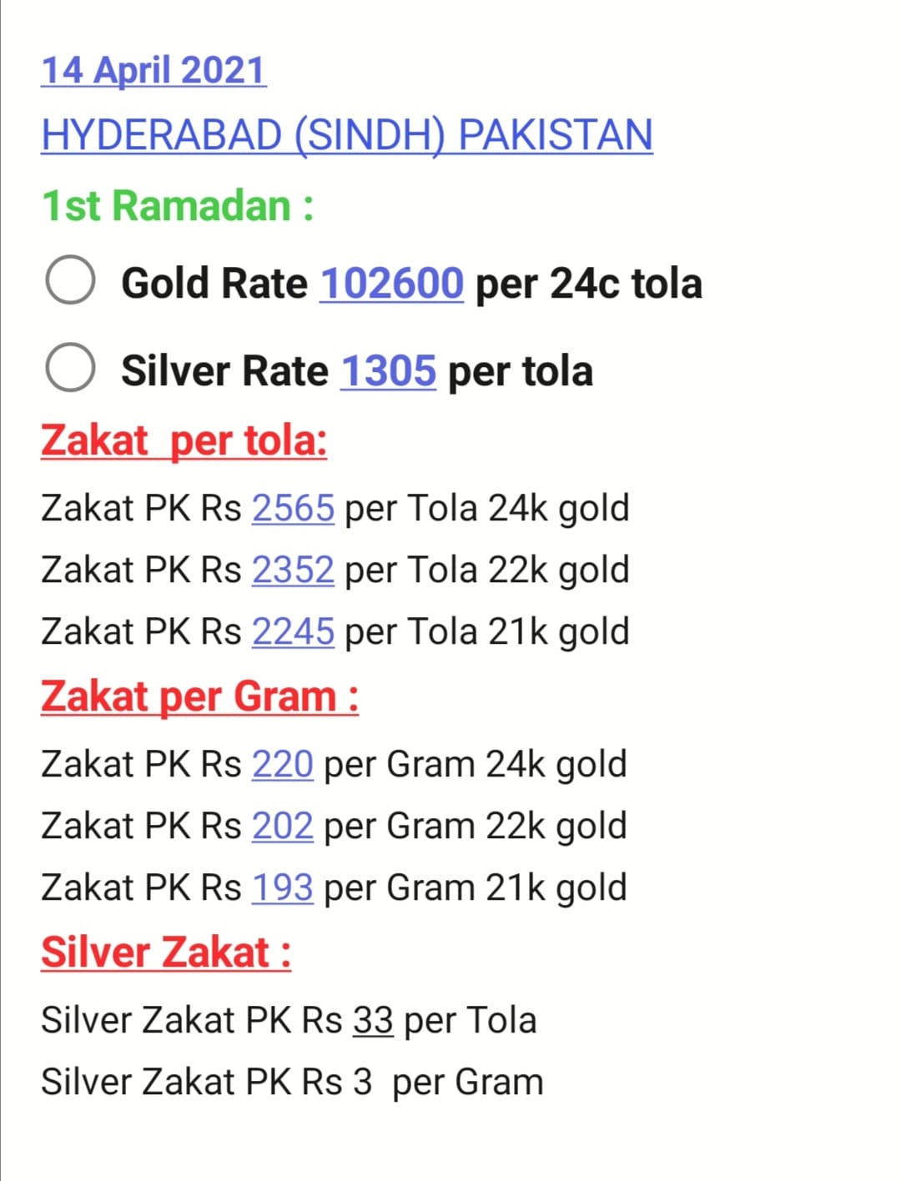Image resolution: width=901 pixels, height=1181 pixels.
Task: Tap the 202 per Gram 22k amount
Action: [x=283, y=826]
